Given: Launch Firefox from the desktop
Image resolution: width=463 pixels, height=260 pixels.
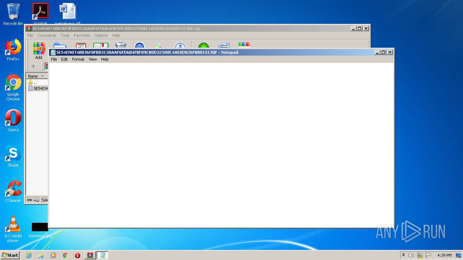Looking at the screenshot, I should [13, 50].
